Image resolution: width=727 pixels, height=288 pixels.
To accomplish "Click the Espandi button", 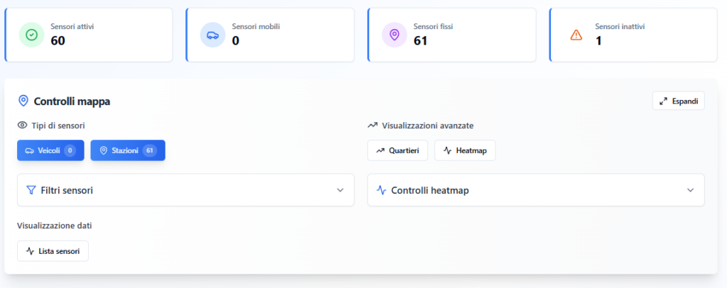I will (x=678, y=101).
